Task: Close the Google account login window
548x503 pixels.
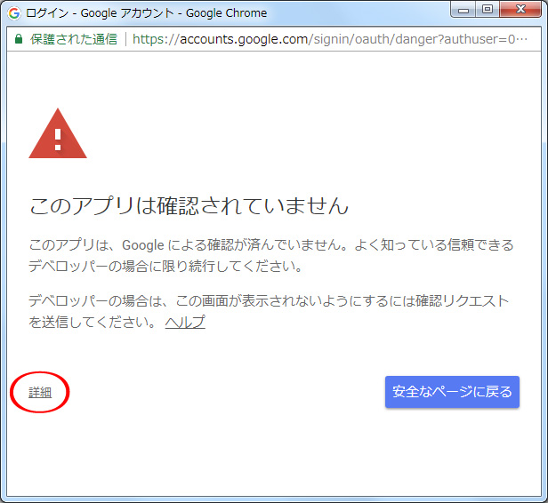Action: (520, 10)
